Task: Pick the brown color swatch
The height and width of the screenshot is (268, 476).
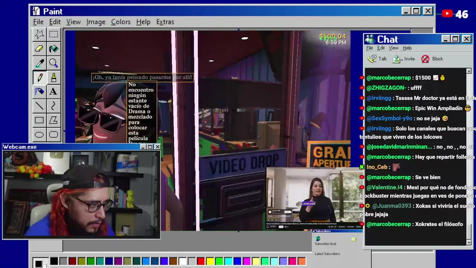Action: (173, 261)
